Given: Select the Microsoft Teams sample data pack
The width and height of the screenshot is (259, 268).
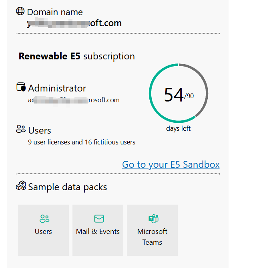Looking at the screenshot, I should (152, 230).
